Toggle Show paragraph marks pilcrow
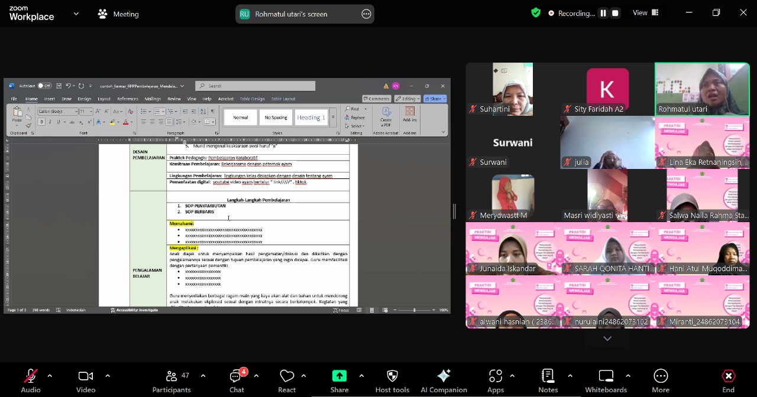Image resolution: width=757 pixels, height=397 pixels. point(212,111)
